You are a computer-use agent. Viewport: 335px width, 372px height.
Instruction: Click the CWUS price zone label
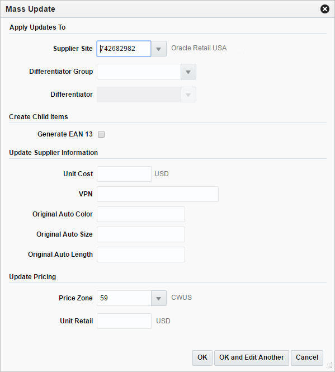pos(182,298)
